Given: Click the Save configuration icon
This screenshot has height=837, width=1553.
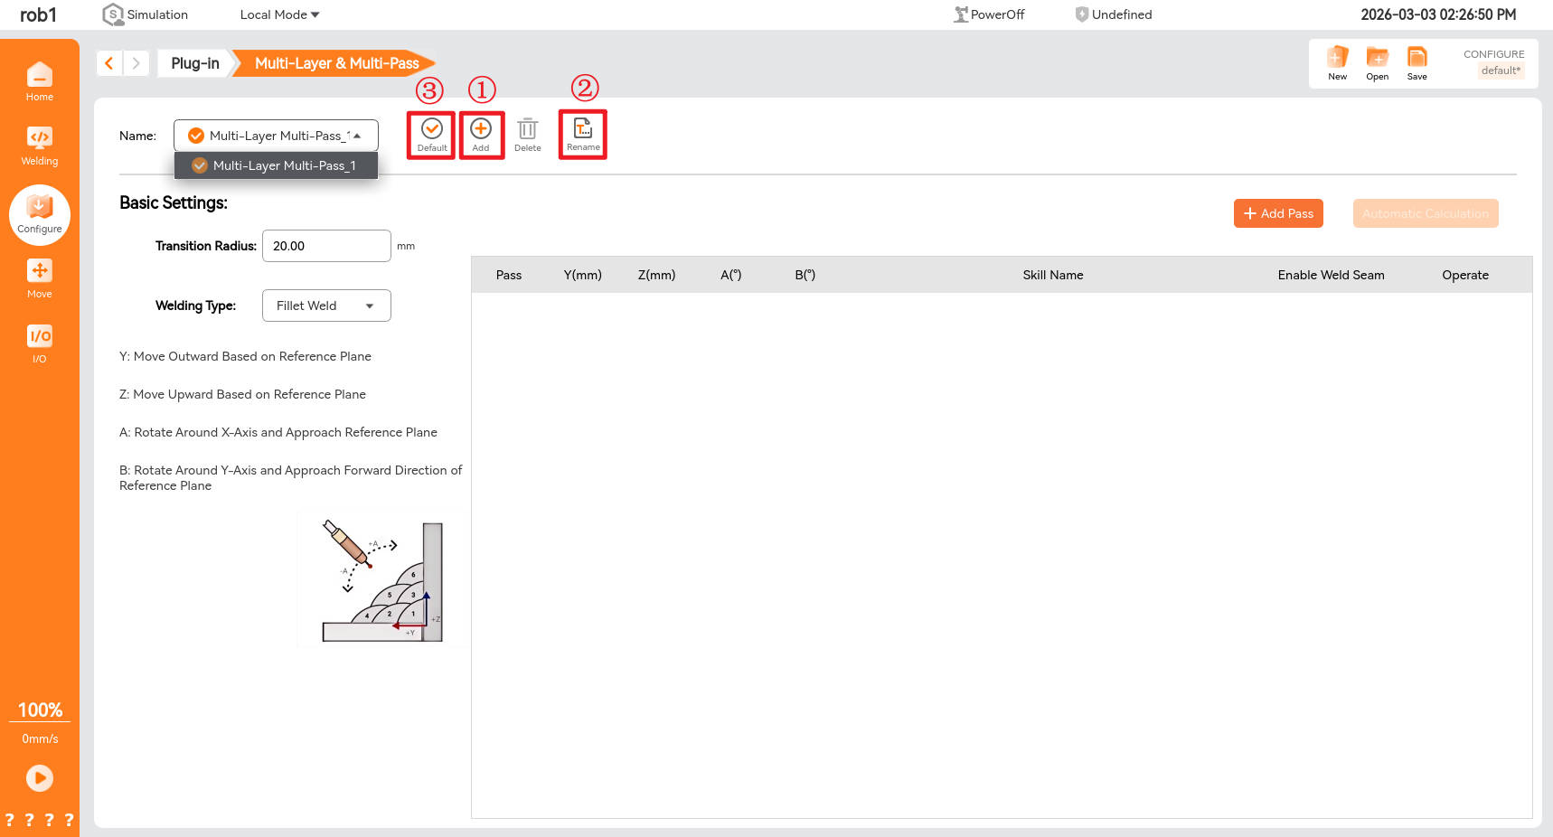Looking at the screenshot, I should click(1417, 62).
